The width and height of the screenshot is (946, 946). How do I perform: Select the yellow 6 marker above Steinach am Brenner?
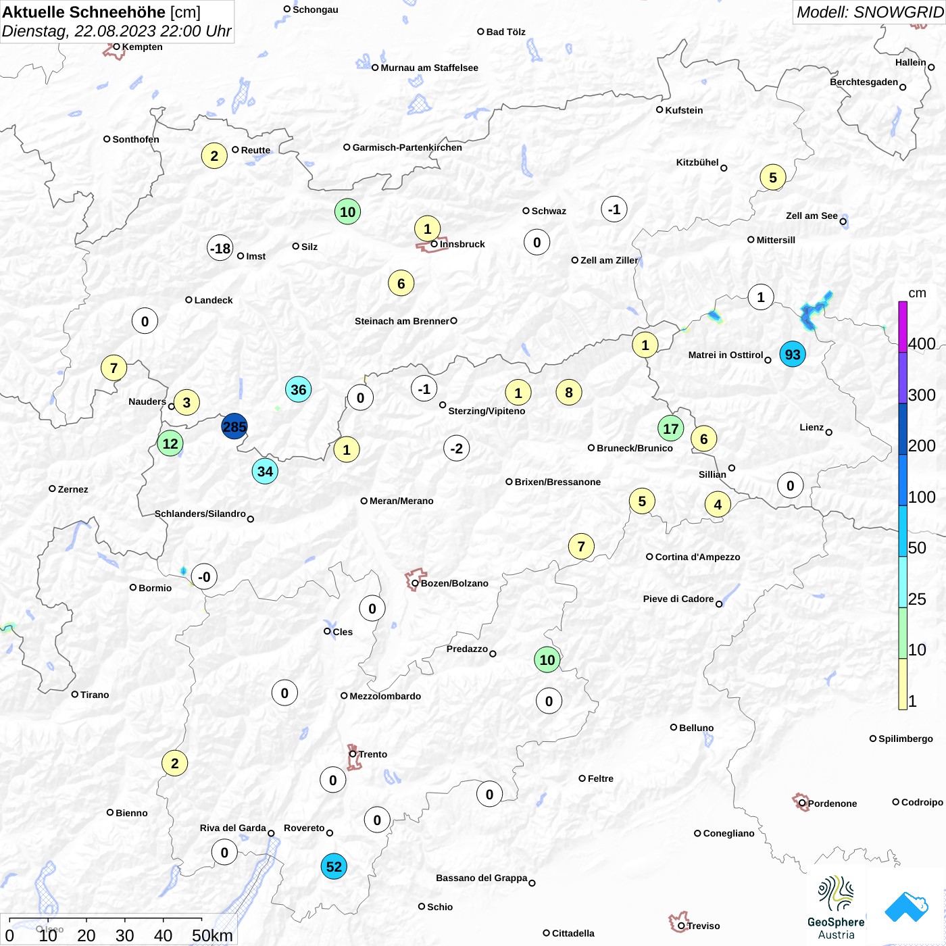tap(401, 283)
